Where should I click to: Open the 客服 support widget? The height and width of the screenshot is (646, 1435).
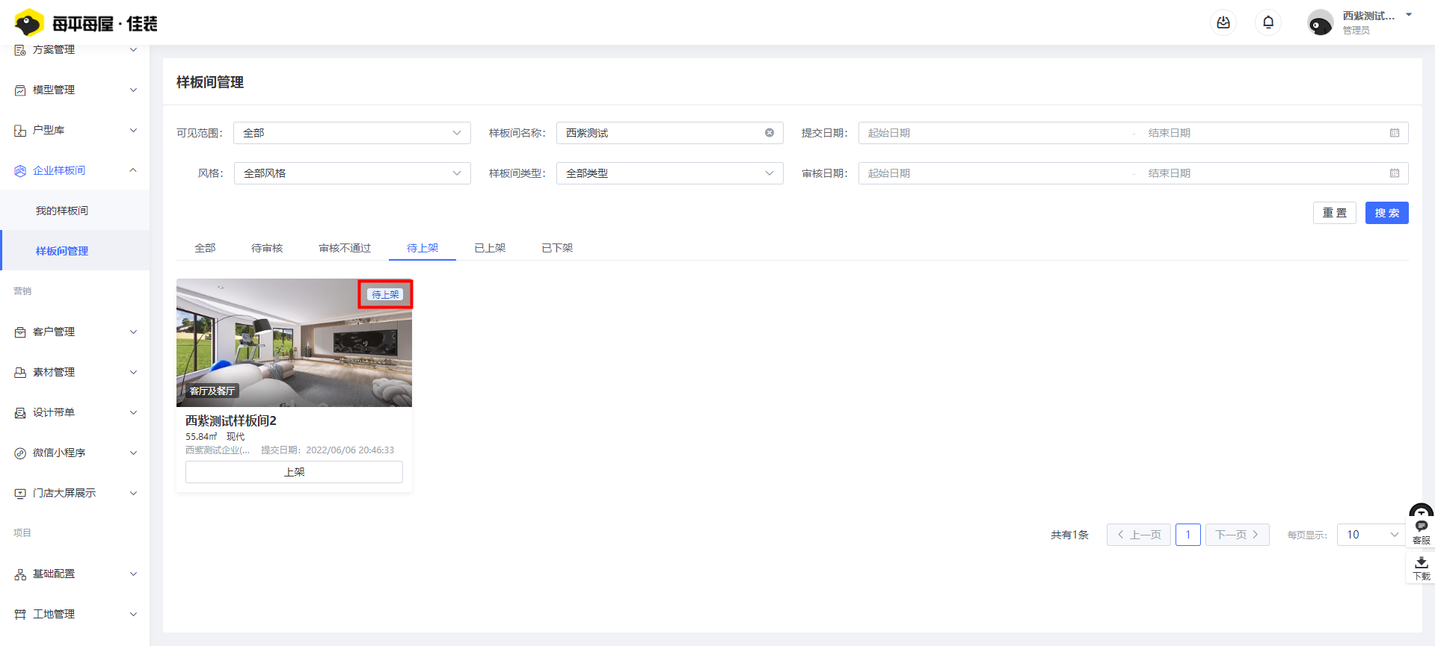[x=1421, y=532]
